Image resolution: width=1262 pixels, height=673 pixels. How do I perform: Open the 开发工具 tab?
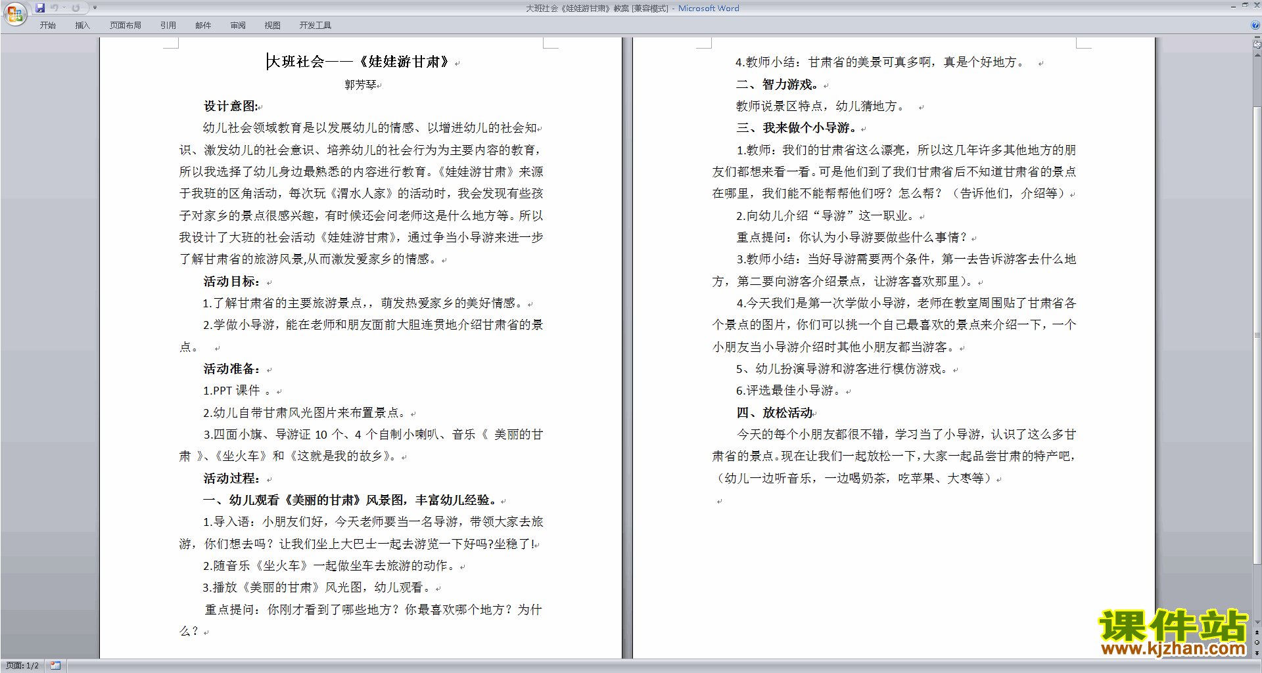tap(315, 26)
